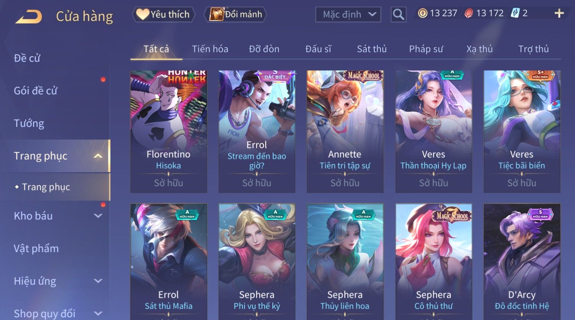Open the search magnifier icon
Screen dimensions: 575x320
(398, 14)
